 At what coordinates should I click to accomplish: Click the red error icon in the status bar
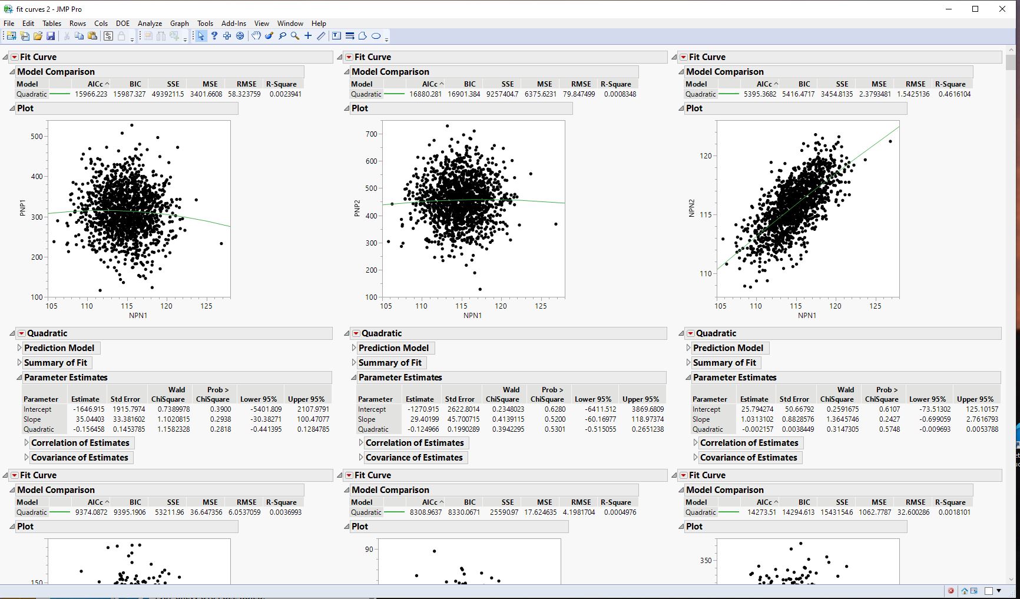pos(951,590)
